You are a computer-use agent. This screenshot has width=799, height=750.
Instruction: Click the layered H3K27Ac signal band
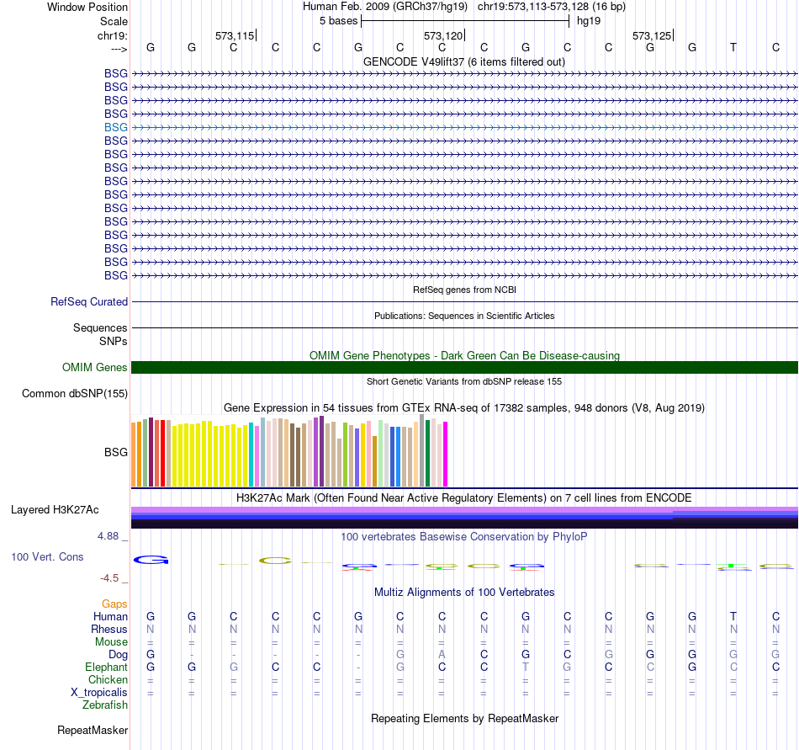464,518
